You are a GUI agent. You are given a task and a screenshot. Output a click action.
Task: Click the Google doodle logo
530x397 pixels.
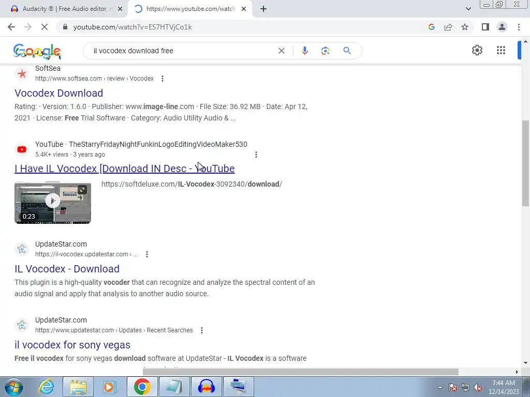[37, 51]
